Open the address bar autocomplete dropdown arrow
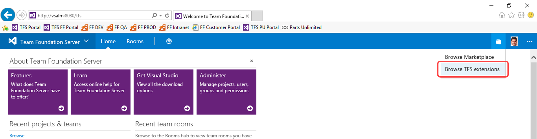Image resolution: width=537 pixels, height=139 pixels. [161, 16]
